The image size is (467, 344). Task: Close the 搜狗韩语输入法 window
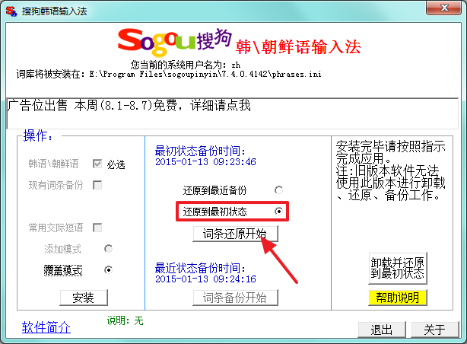point(443,8)
